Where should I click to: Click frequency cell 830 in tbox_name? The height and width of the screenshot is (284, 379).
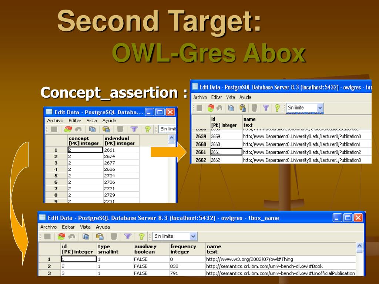click(x=187, y=266)
